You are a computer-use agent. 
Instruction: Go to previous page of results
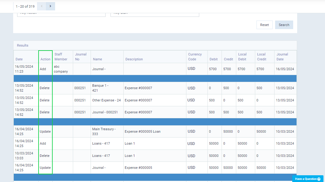pyautogui.click(x=41, y=6)
